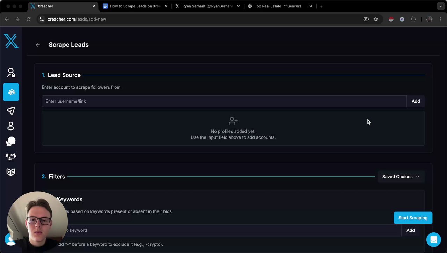Click the Start Scraping button

click(x=413, y=218)
